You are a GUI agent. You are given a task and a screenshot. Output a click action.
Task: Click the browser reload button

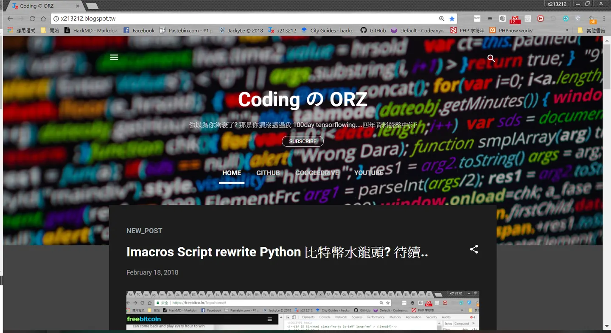tap(32, 19)
